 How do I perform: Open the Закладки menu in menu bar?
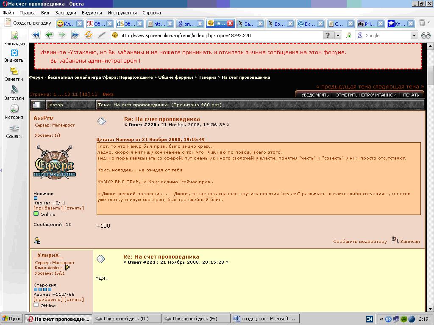66,13
